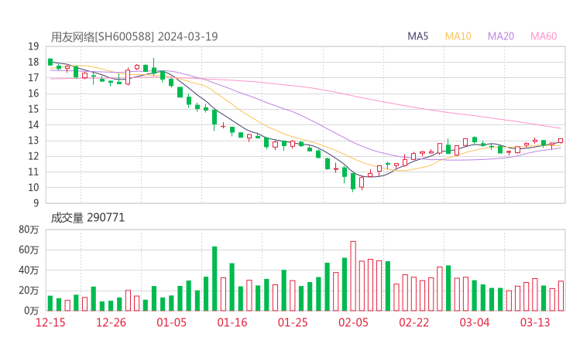Click the lowest green candlestick near 10
This screenshot has width=573, height=340.
(353, 182)
